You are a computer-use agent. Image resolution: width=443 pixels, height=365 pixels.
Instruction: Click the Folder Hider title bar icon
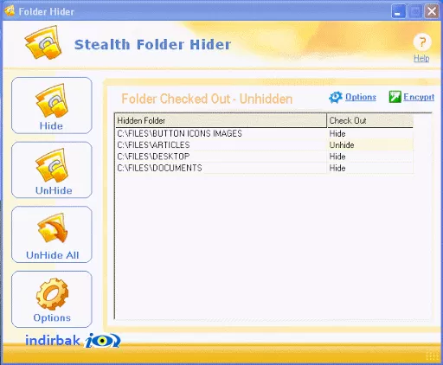[10, 11]
